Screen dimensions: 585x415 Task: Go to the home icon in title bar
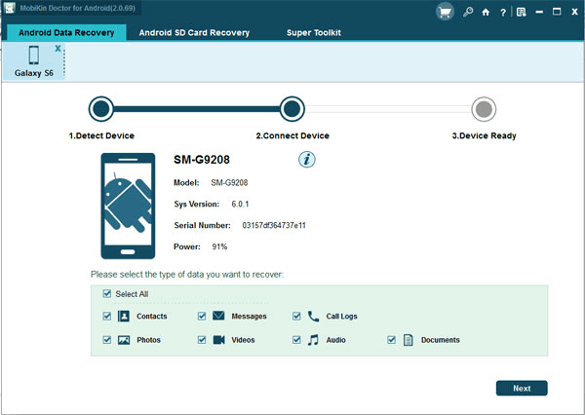point(486,13)
